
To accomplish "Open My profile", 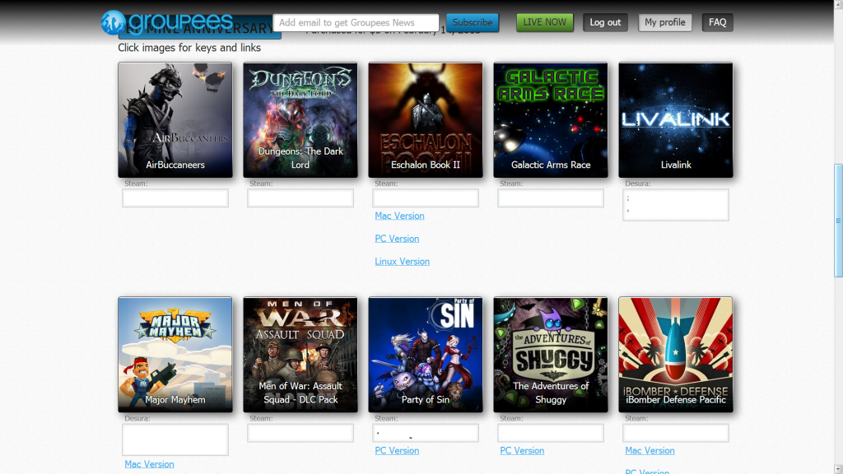I will pos(665,22).
